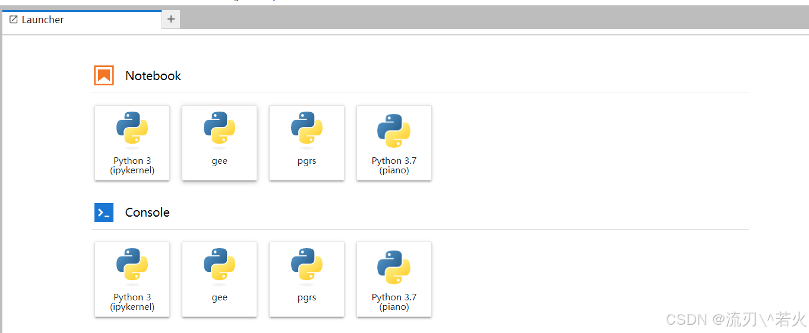Screen dimensions: 809x333
Task: Create a Python 3 (ipykernel) notebook
Action: 132,143
